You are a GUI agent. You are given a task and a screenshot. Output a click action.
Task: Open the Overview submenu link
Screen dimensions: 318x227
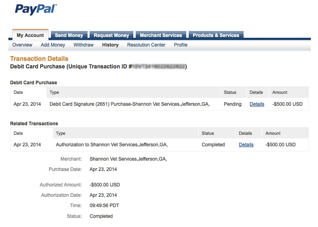pyautogui.click(x=22, y=45)
